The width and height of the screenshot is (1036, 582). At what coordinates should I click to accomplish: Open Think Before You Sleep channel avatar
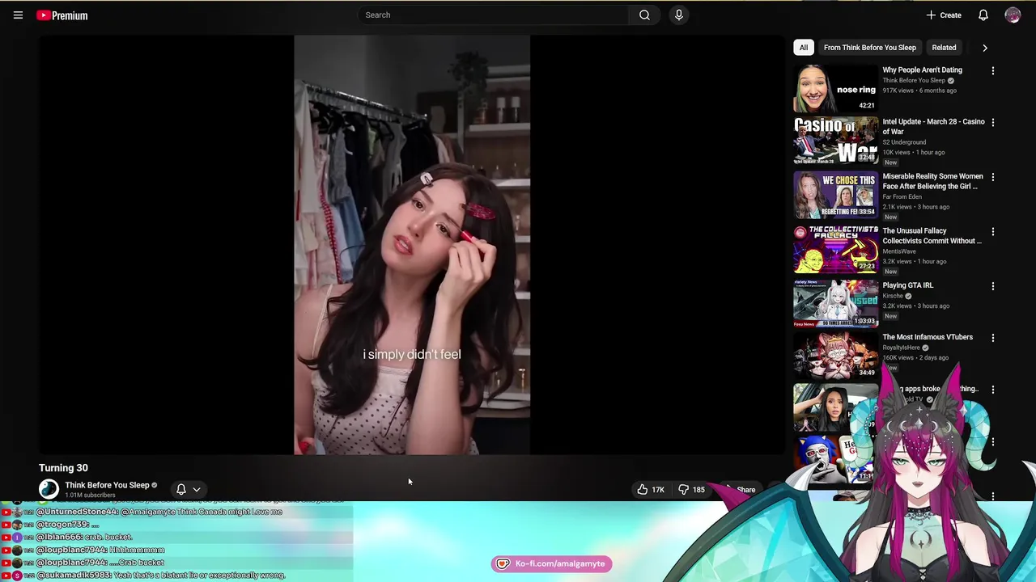[49, 489]
